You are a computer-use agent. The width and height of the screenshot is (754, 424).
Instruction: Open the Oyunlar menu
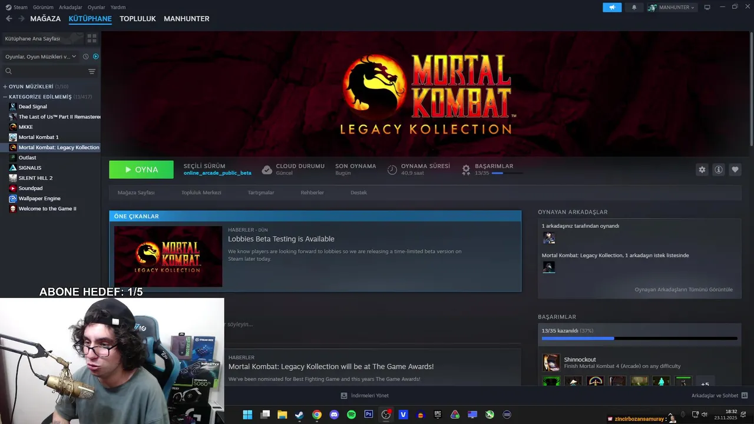click(97, 7)
